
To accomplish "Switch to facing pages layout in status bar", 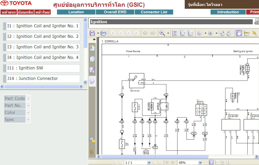I will point(229,162).
